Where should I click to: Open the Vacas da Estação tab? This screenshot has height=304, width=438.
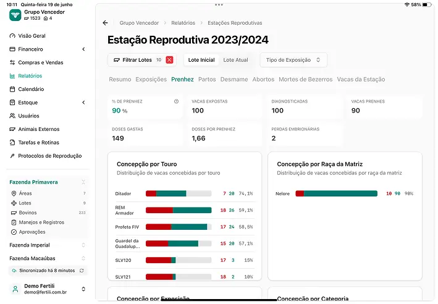(x=361, y=79)
